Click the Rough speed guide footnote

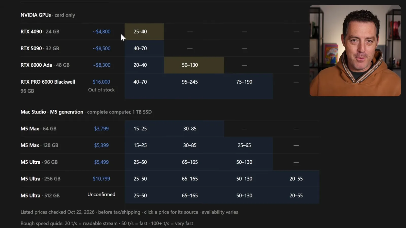107,223
